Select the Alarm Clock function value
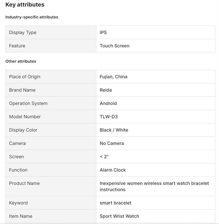This screenshot has height=224, width=219. 113,170
